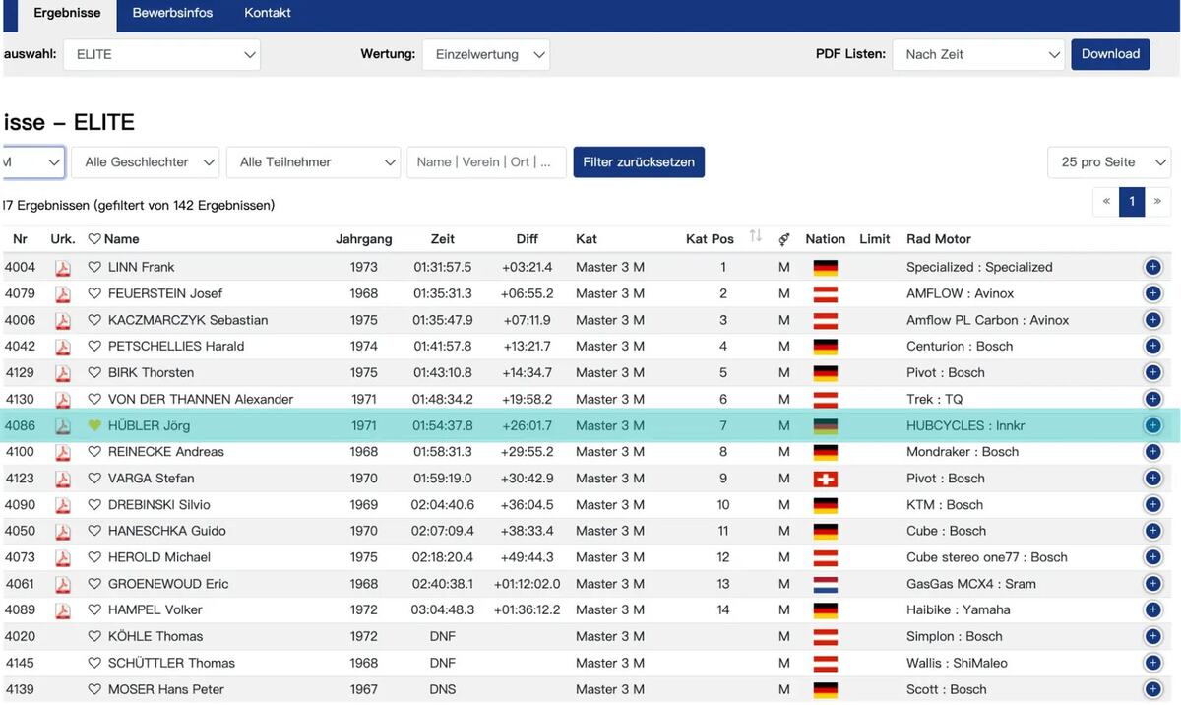The height and width of the screenshot is (705, 1181).
Task: Go to page 1 in pagination
Action: point(1132,201)
